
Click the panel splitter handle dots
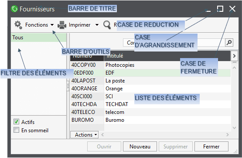coord(68,86)
